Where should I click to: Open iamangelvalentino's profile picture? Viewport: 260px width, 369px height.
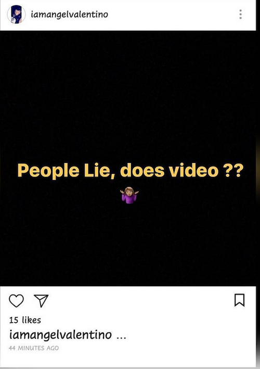[16, 15]
